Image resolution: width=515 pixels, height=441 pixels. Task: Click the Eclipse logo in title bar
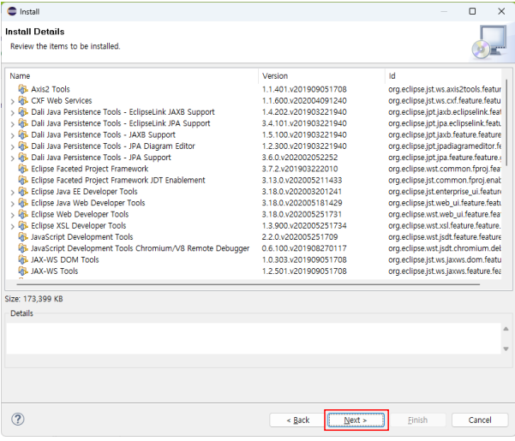coord(12,11)
